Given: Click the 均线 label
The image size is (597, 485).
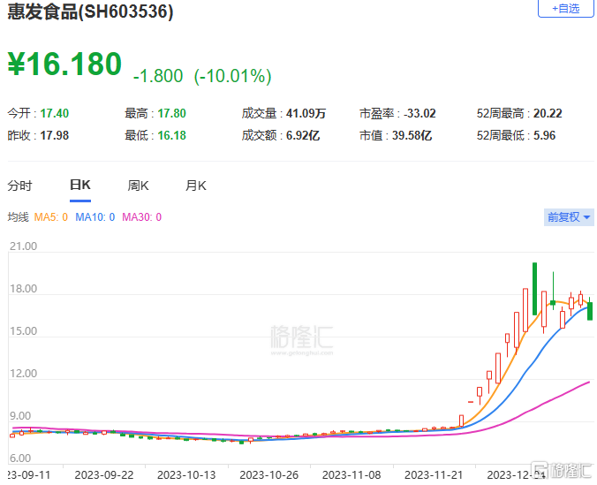Looking at the screenshot, I should click(18, 217).
